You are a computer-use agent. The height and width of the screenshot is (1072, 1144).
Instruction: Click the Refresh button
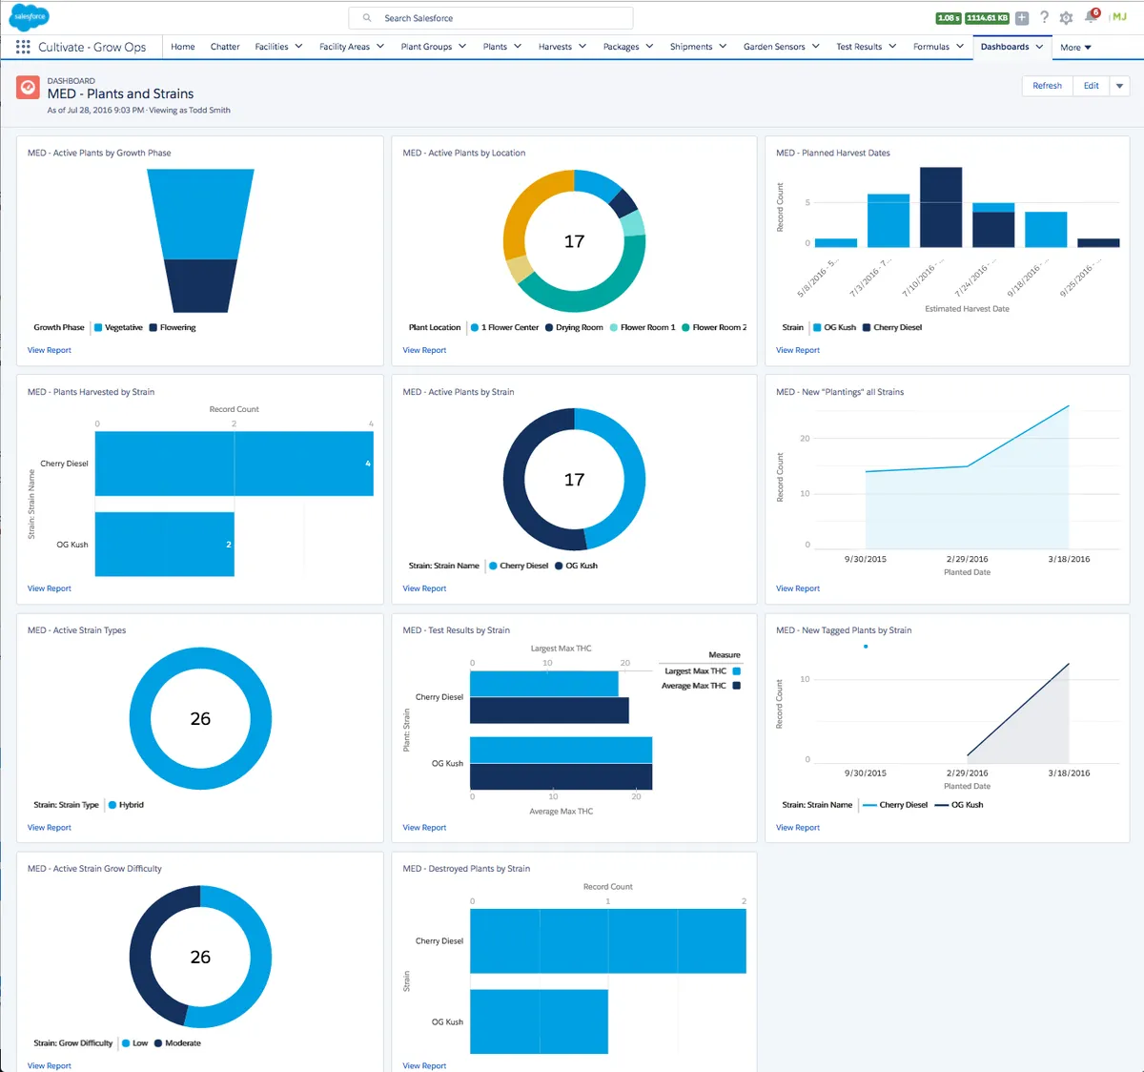click(1047, 86)
